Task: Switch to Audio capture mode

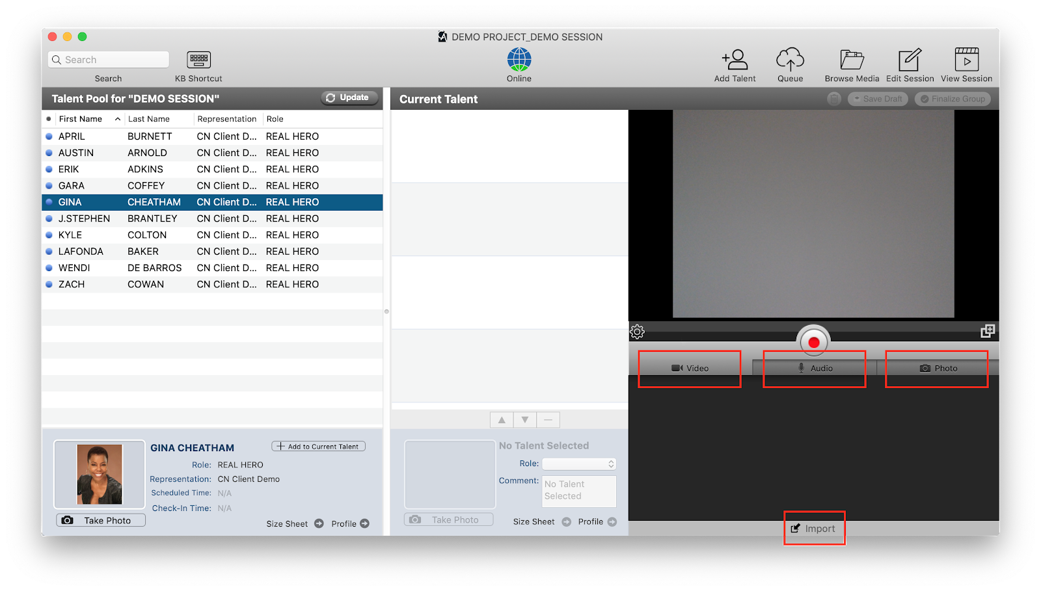Action: pos(815,368)
